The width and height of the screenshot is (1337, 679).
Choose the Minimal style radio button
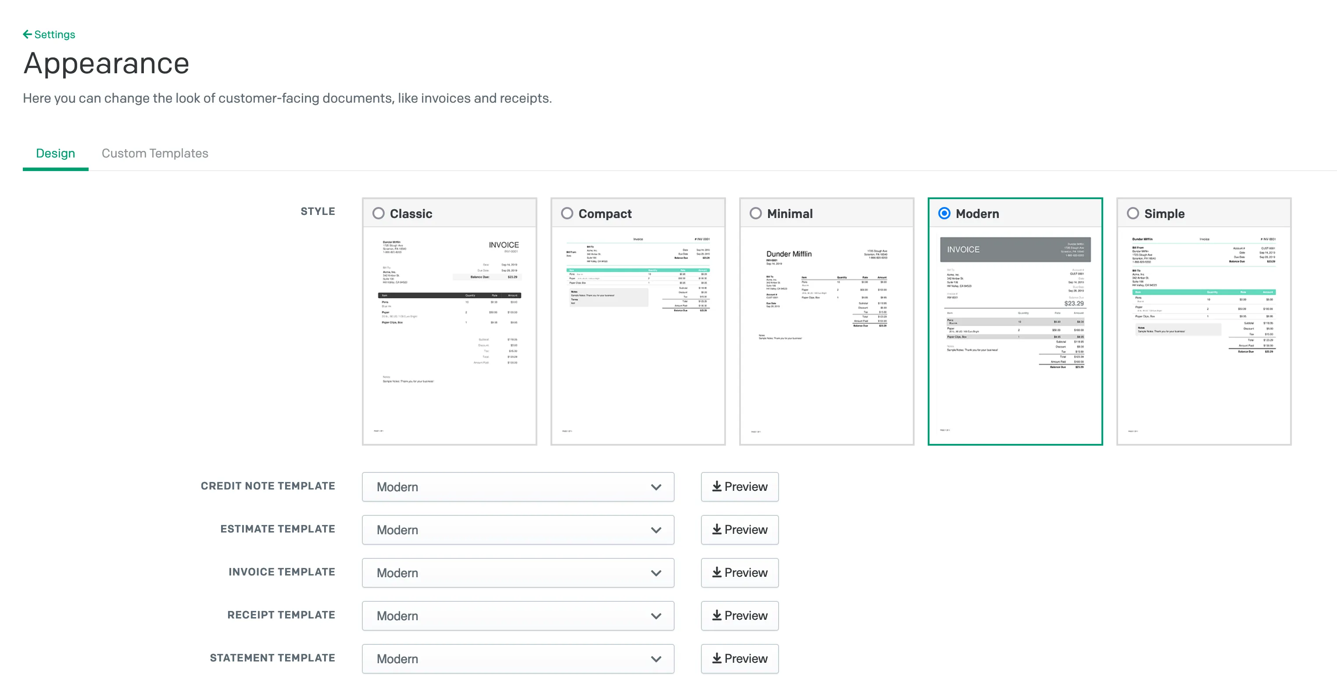[x=756, y=213]
